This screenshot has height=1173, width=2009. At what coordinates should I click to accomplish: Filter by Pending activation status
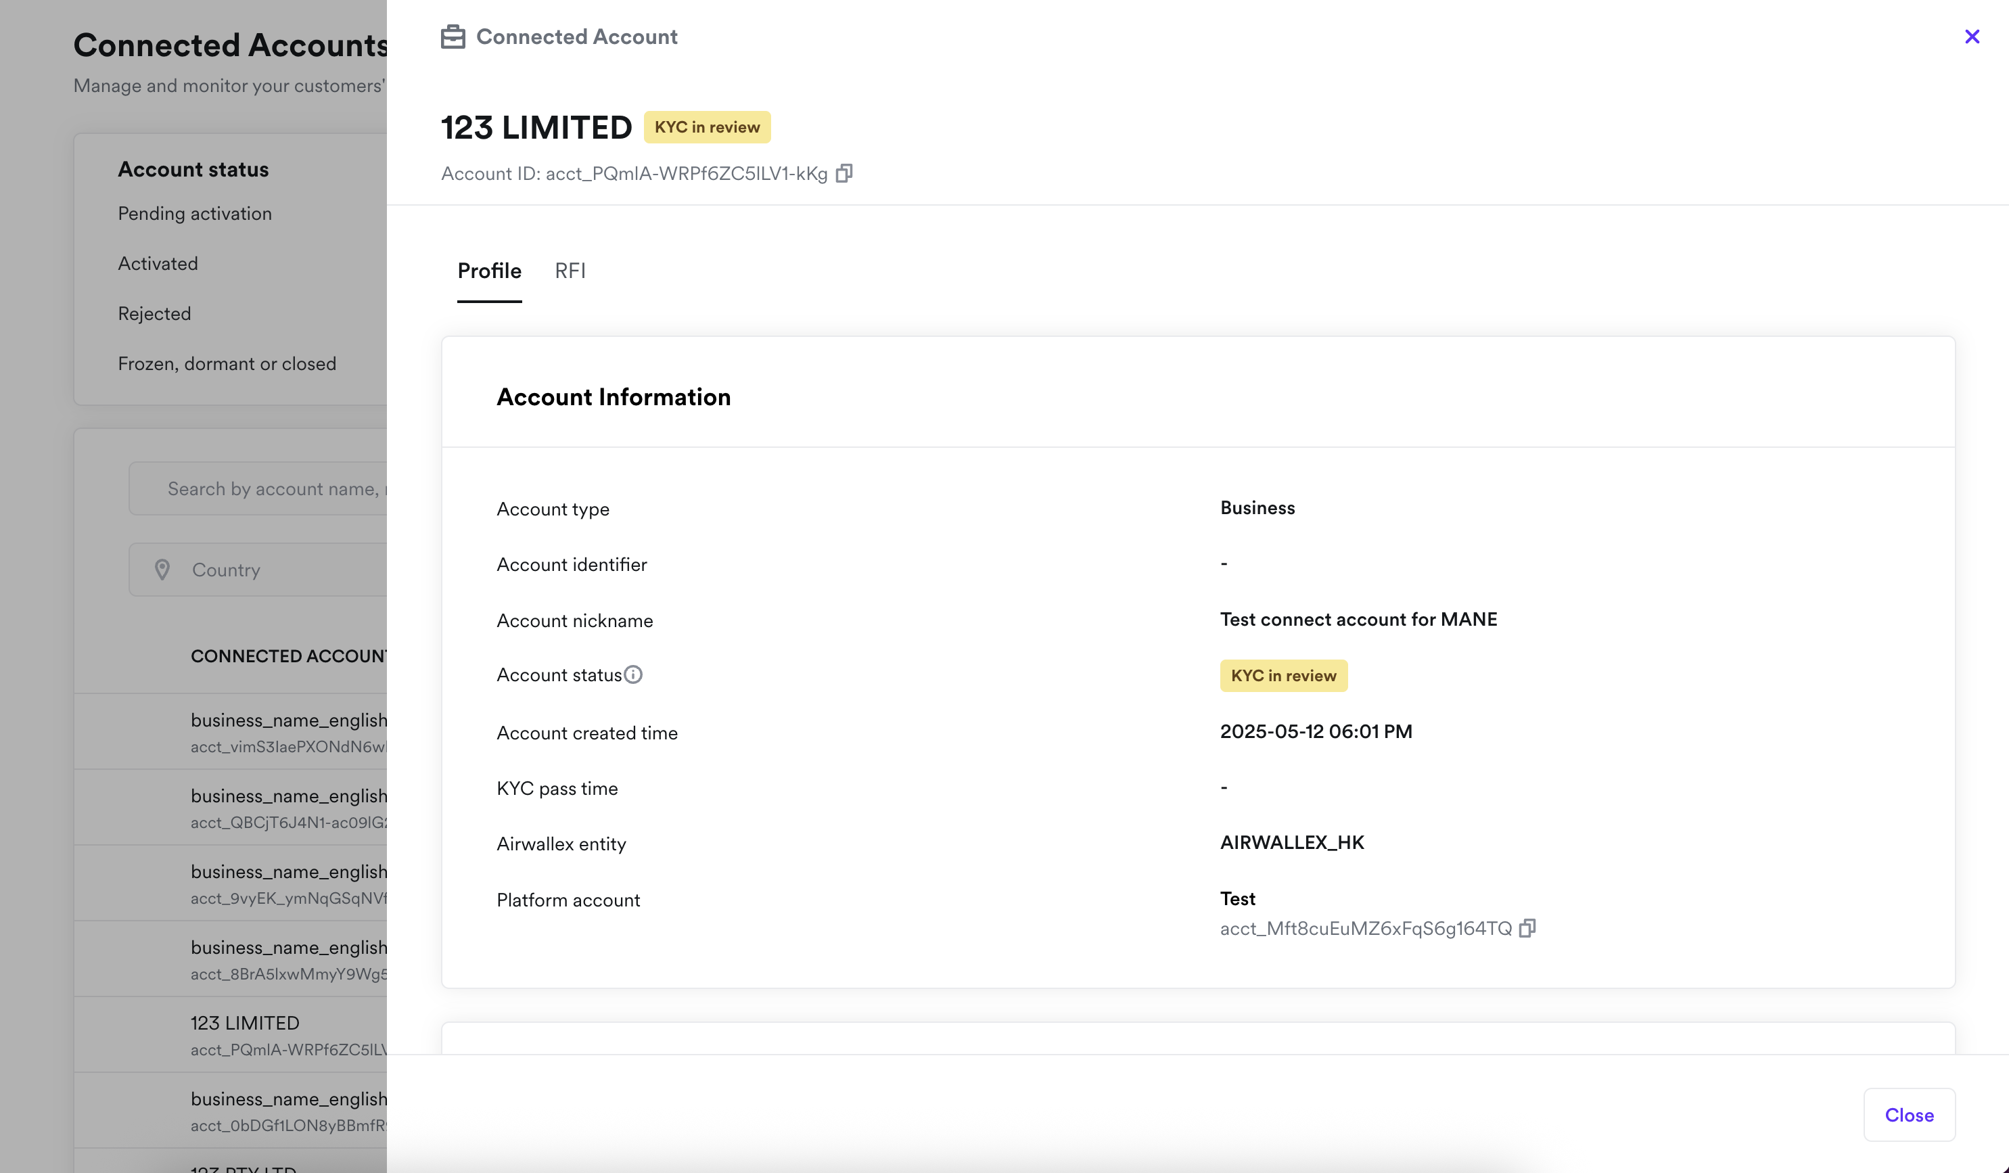click(x=195, y=214)
